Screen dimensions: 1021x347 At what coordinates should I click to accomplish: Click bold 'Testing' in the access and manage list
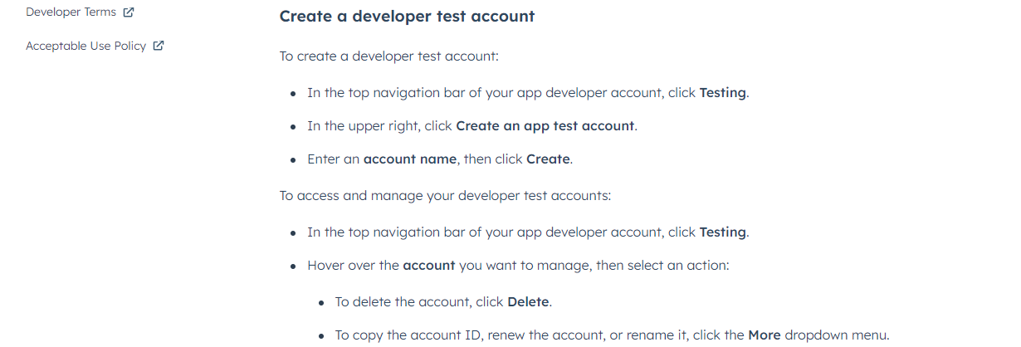pos(722,232)
